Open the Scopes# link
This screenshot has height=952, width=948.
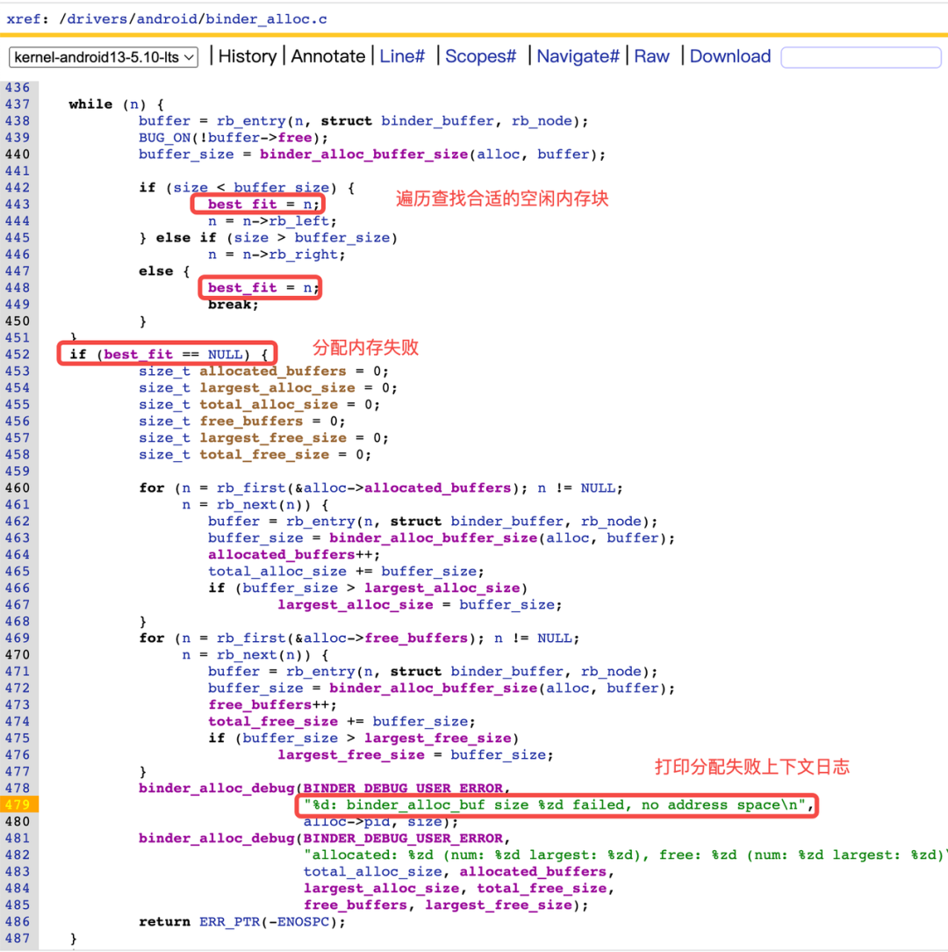(x=480, y=56)
